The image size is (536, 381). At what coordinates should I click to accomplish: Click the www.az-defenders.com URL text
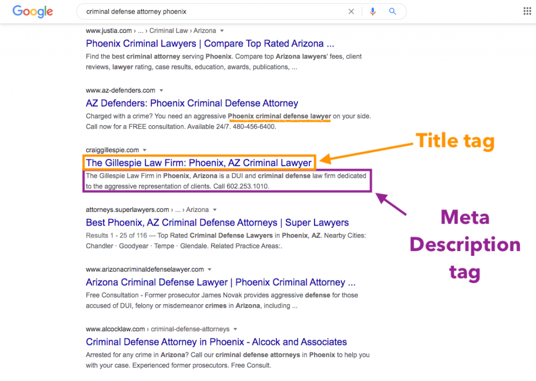120,91
